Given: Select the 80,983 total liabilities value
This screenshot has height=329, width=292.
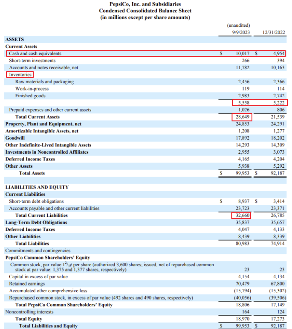Looking at the screenshot, I should 243,244.
